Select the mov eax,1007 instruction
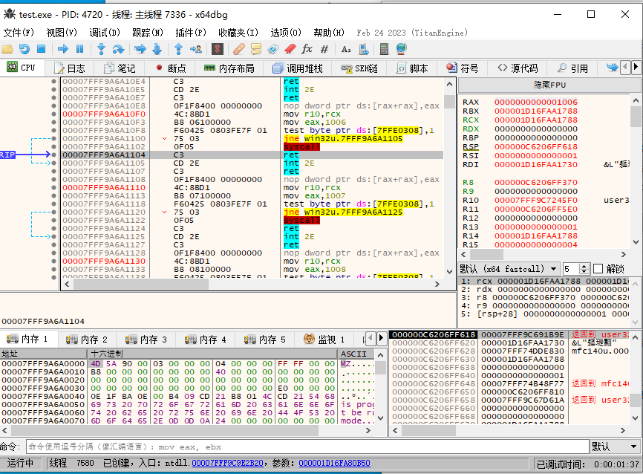The height and width of the screenshot is (474, 643). point(314,195)
